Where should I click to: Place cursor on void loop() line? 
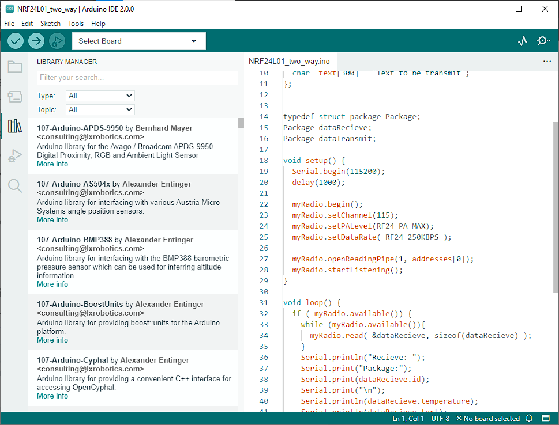tap(312, 303)
